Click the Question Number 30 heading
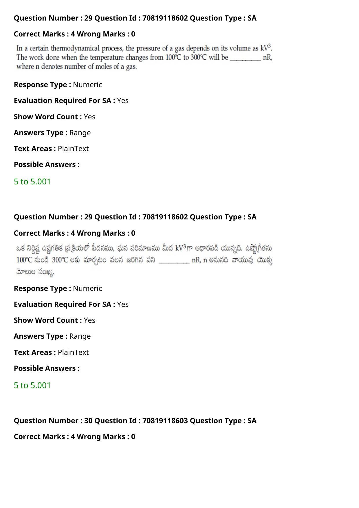This screenshot has width=359, height=508. [x=135, y=421]
